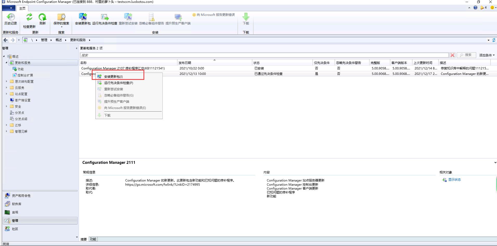Expand the 管理见解 folder
This screenshot has width=497, height=246.
(6, 131)
